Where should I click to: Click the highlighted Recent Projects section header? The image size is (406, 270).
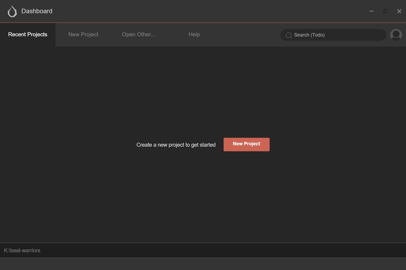27,34
